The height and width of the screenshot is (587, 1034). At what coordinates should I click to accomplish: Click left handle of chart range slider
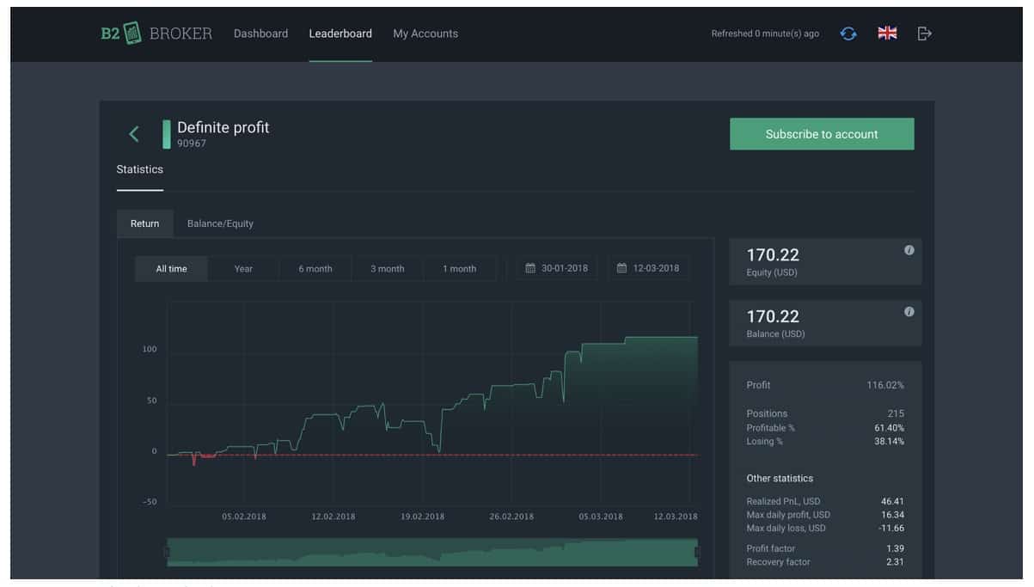pyautogui.click(x=168, y=553)
